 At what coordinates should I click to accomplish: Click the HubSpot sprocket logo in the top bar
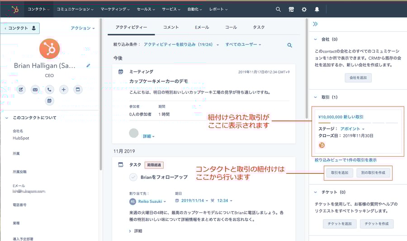click(x=15, y=10)
